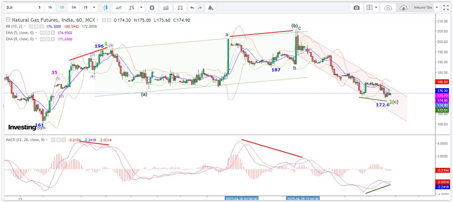This screenshot has height=202, width=453.
Task: Select the 1D timeframe
Action: click(x=62, y=8)
